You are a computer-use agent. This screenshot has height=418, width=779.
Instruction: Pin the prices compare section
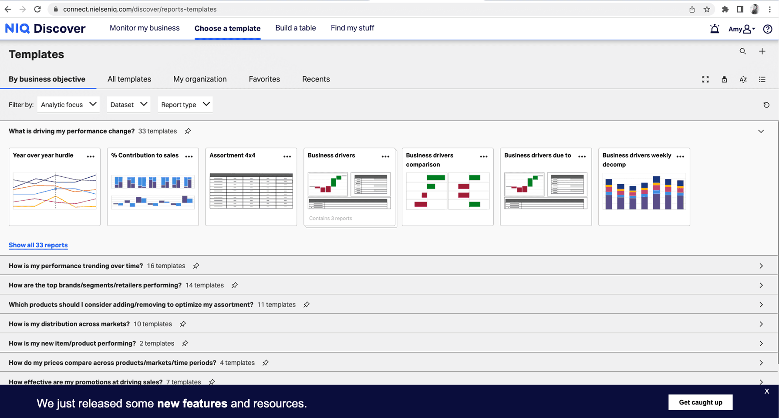tap(266, 363)
